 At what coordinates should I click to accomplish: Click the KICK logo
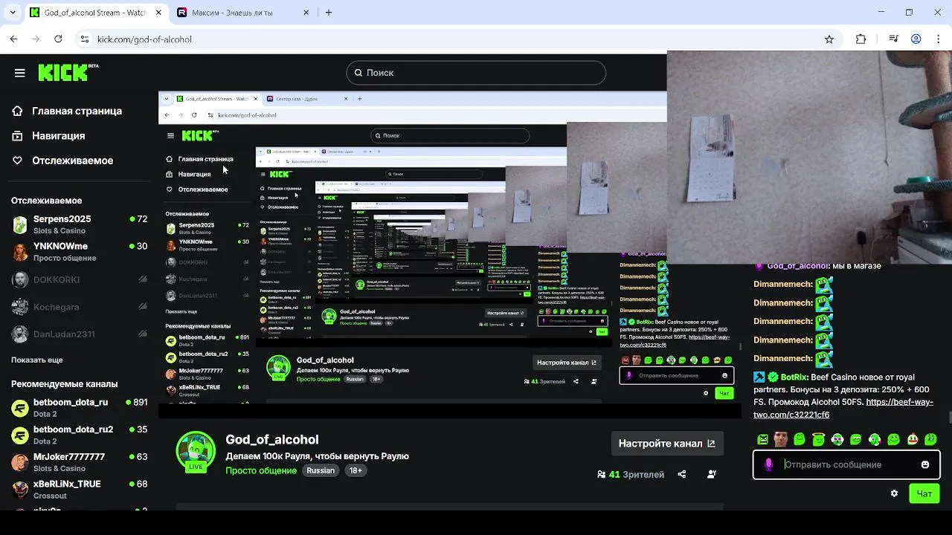click(68, 72)
